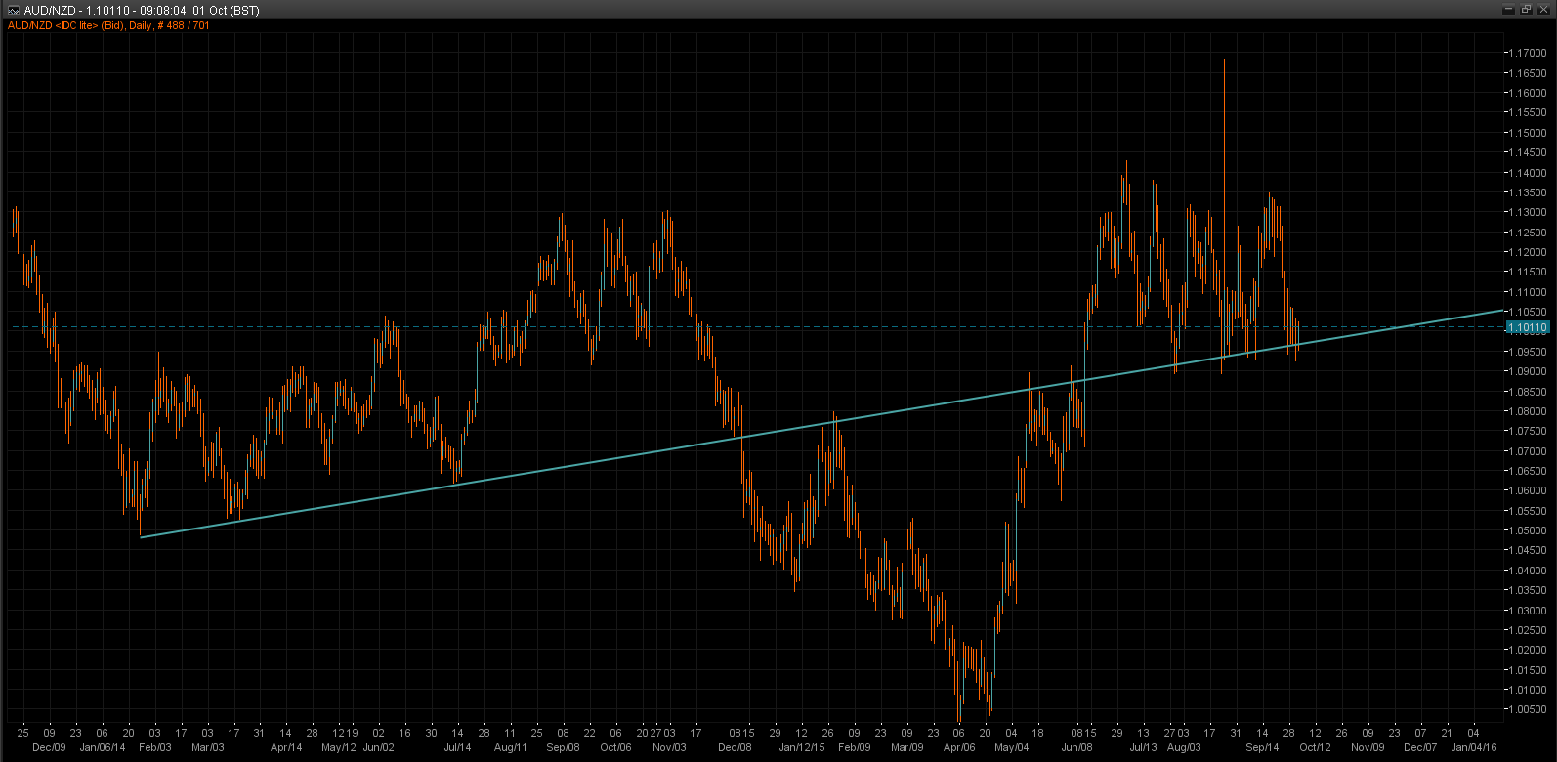Click the Dec/07 date label
Screen dimensions: 1557x762
click(1420, 747)
